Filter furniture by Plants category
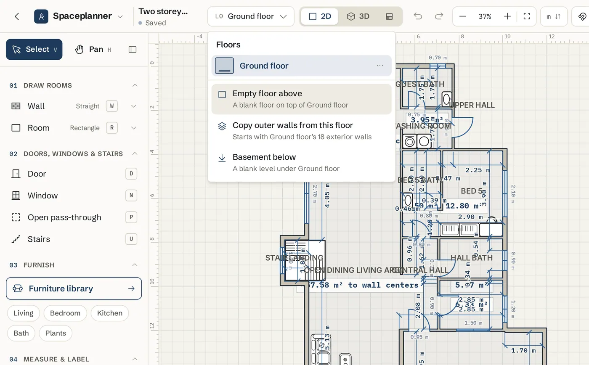589x365 pixels. coord(56,333)
